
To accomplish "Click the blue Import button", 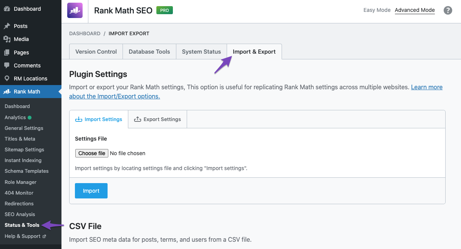I will (x=91, y=191).
